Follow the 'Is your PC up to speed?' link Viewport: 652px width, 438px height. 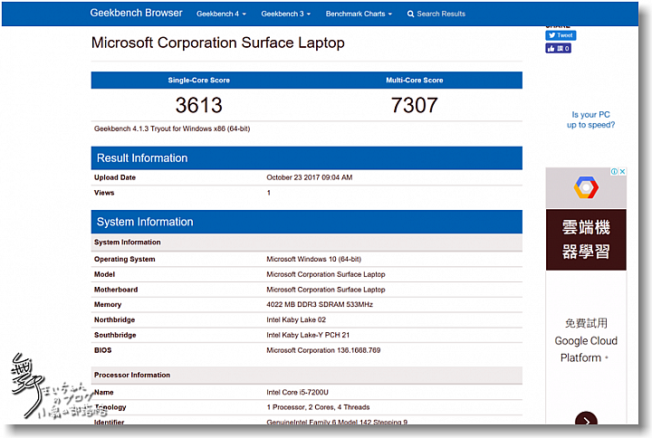[x=590, y=119]
